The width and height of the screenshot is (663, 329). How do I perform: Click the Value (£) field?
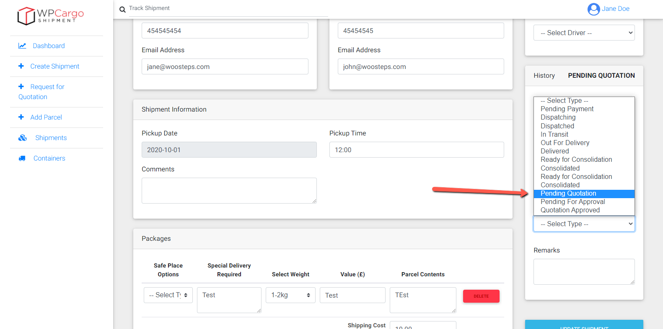[x=352, y=295]
